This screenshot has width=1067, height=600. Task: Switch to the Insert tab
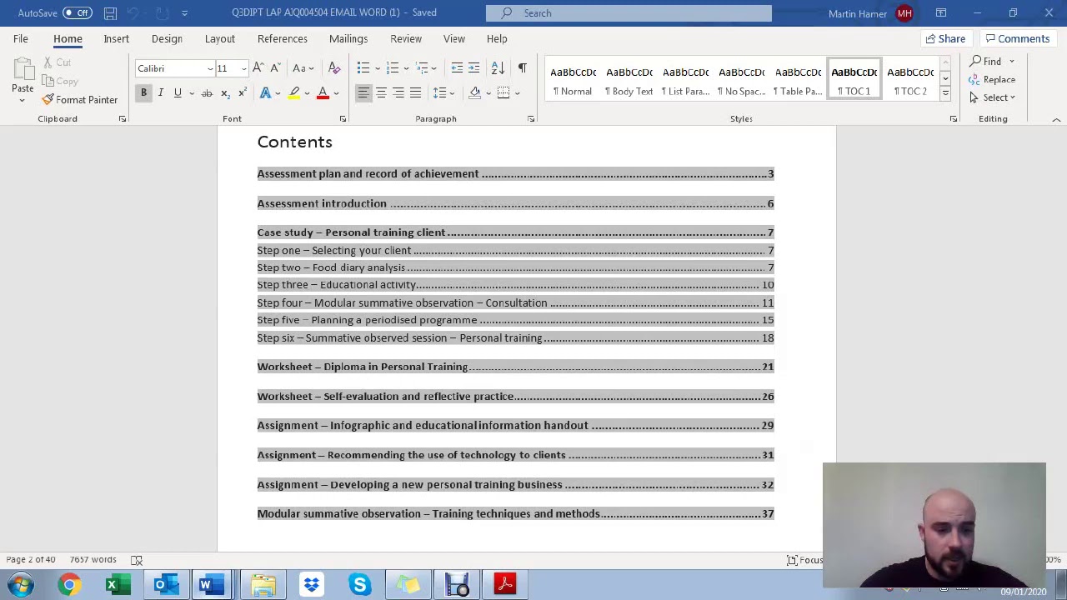tap(116, 39)
